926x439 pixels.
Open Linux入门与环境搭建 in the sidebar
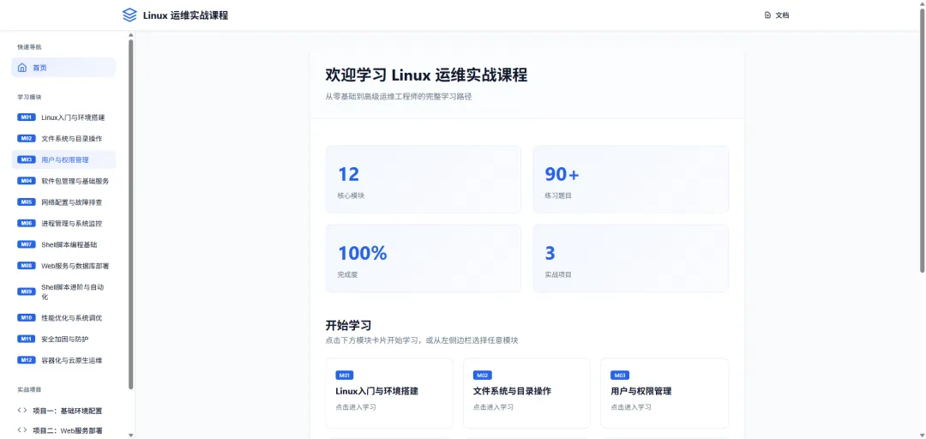(x=63, y=117)
